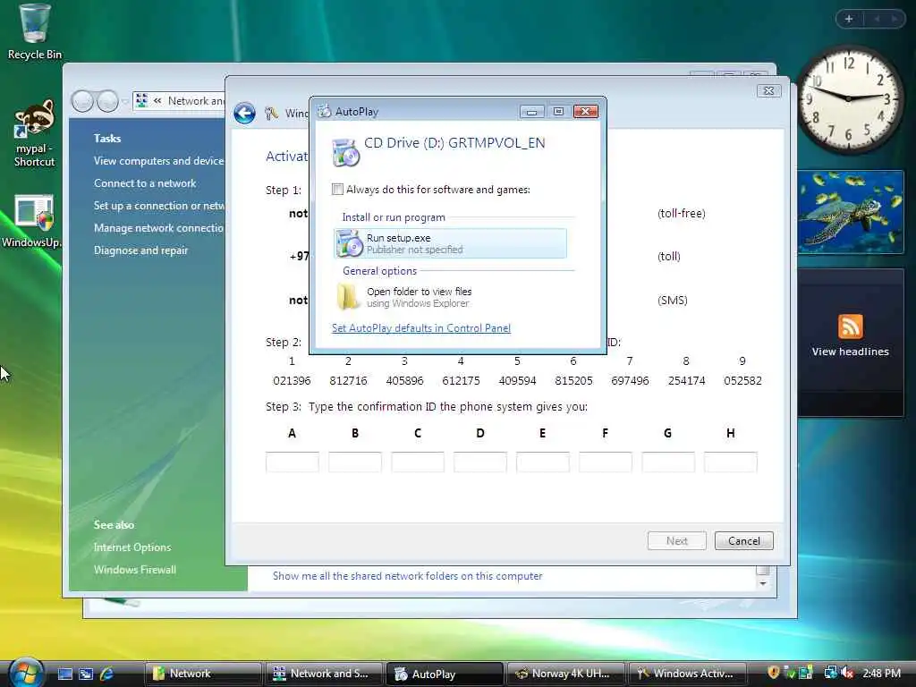Click the Next button in activation window
916x687 pixels.
click(x=677, y=541)
